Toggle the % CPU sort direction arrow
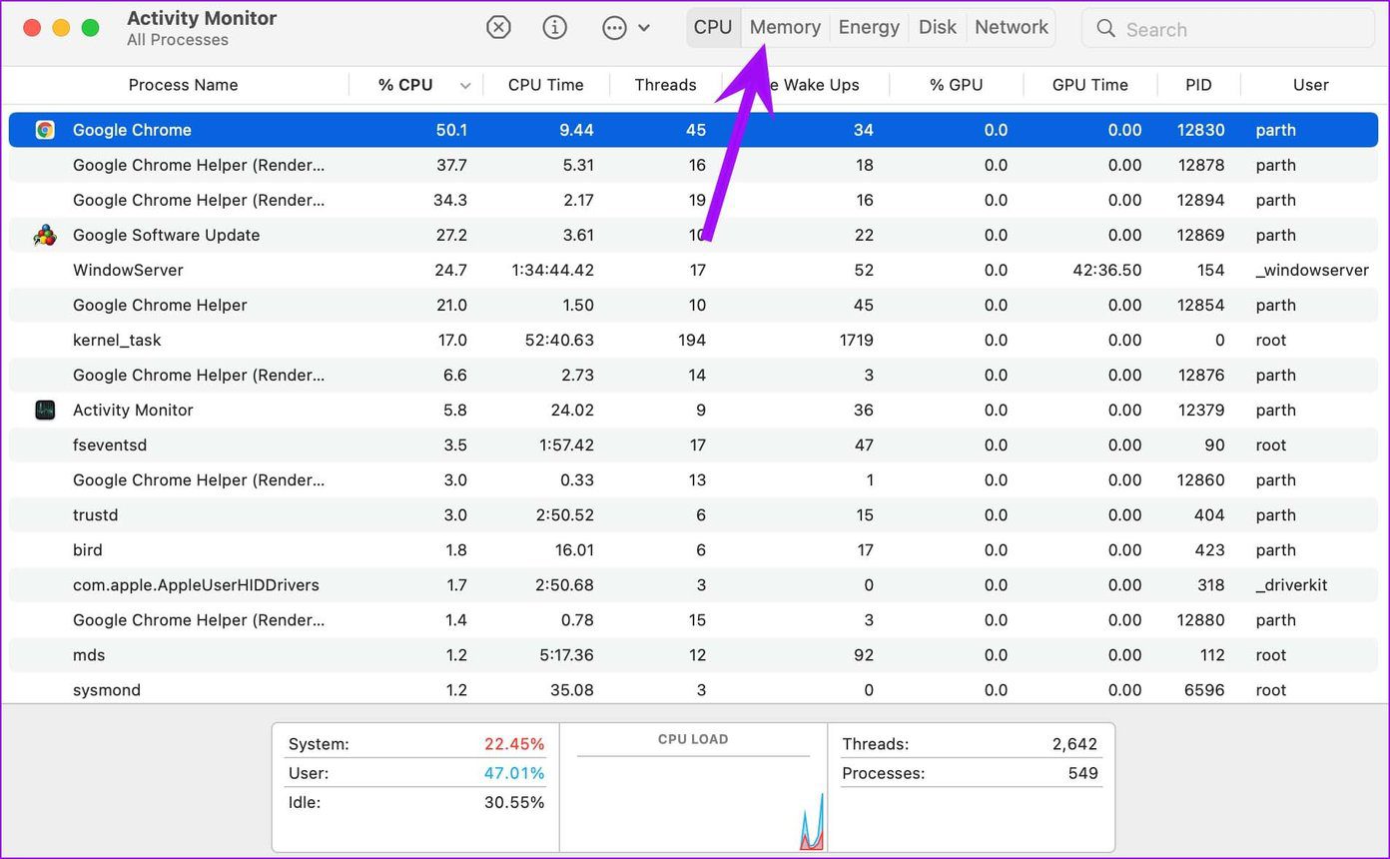Screen dimensions: 1390x859 tap(465, 86)
